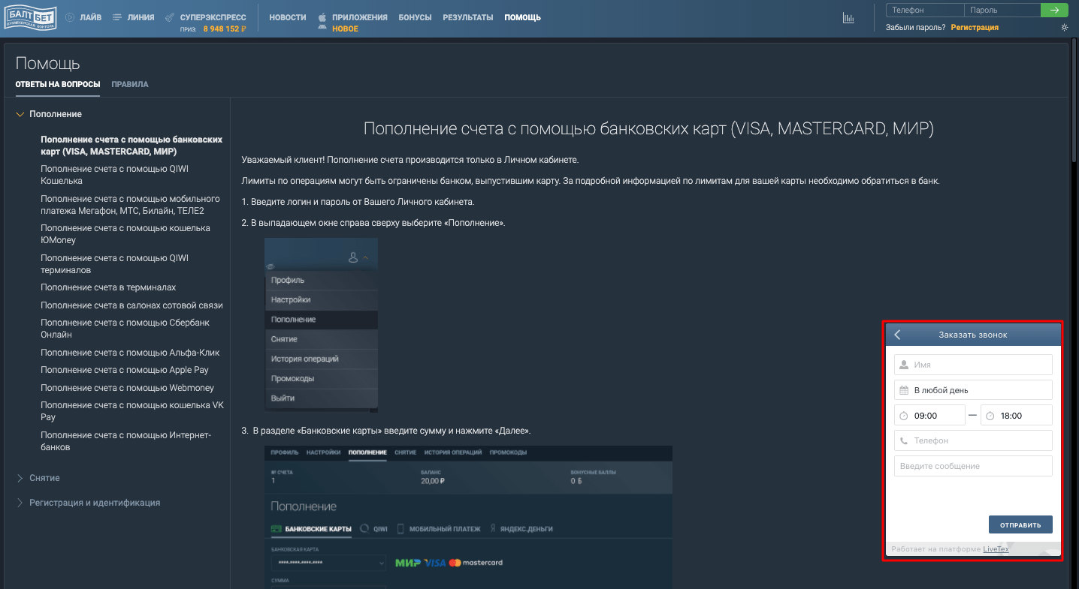Screen dimensions: 1079x589
Task: Click the Введите сообщение field
Action: tap(973, 466)
